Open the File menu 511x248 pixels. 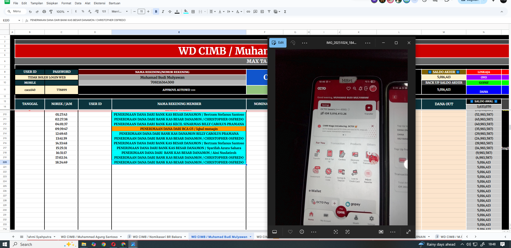(16, 3)
